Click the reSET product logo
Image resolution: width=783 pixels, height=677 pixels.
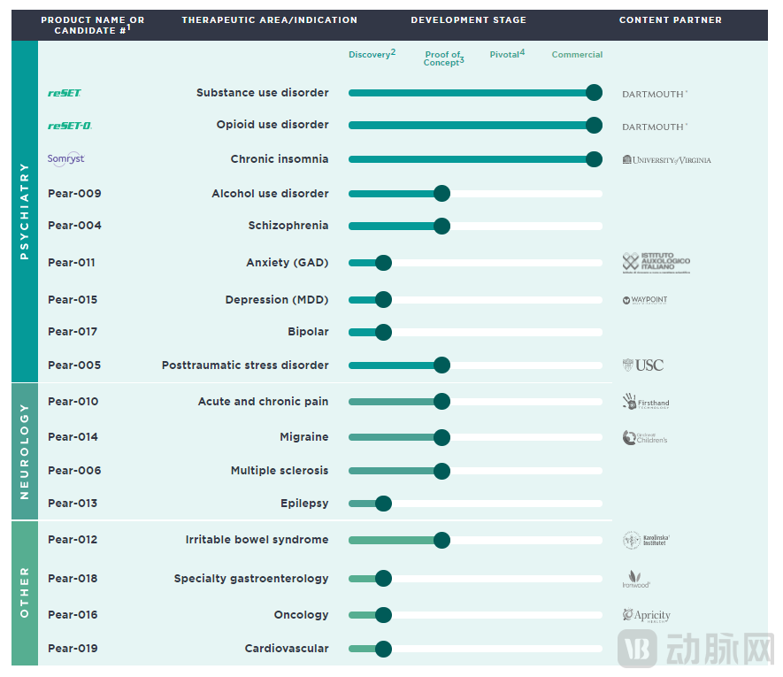65,93
